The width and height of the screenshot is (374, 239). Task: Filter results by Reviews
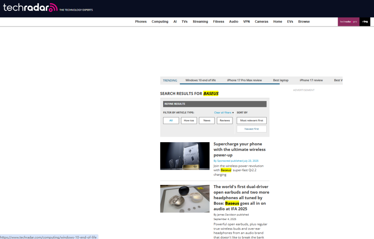point(225,120)
